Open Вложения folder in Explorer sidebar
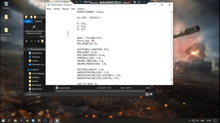 pos(35,85)
